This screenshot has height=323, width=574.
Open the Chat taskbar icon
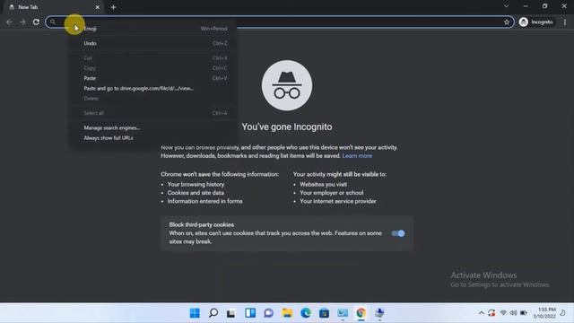pyautogui.click(x=269, y=313)
